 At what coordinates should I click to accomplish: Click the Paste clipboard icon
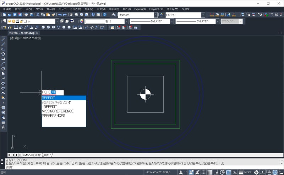tap(48, 15)
